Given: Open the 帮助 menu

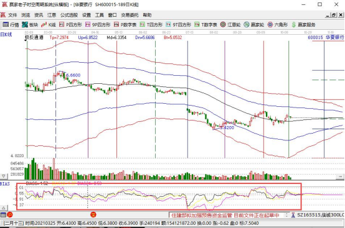Looking at the screenshot, I should (147, 15).
